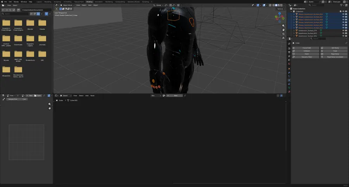349x187 pixels.
Task: Go forward in file browser history
Action: (7, 10)
